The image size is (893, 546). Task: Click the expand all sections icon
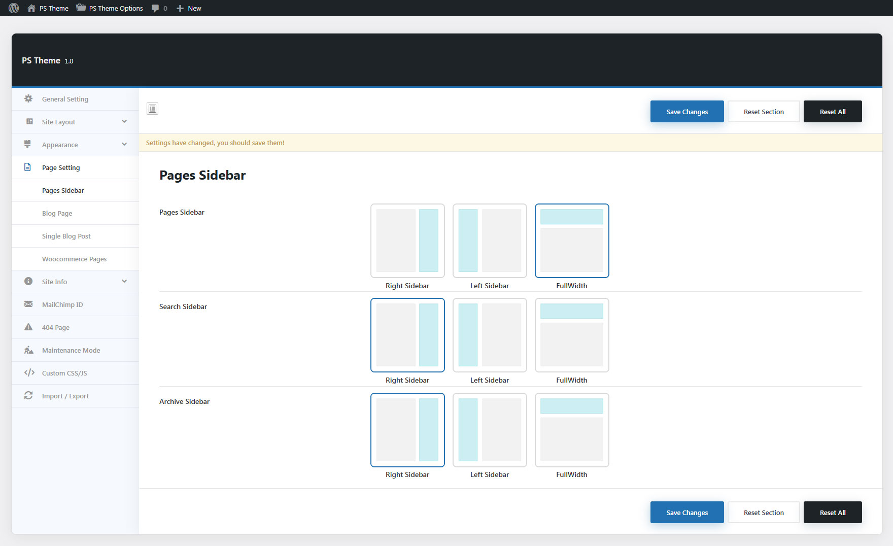tap(152, 109)
